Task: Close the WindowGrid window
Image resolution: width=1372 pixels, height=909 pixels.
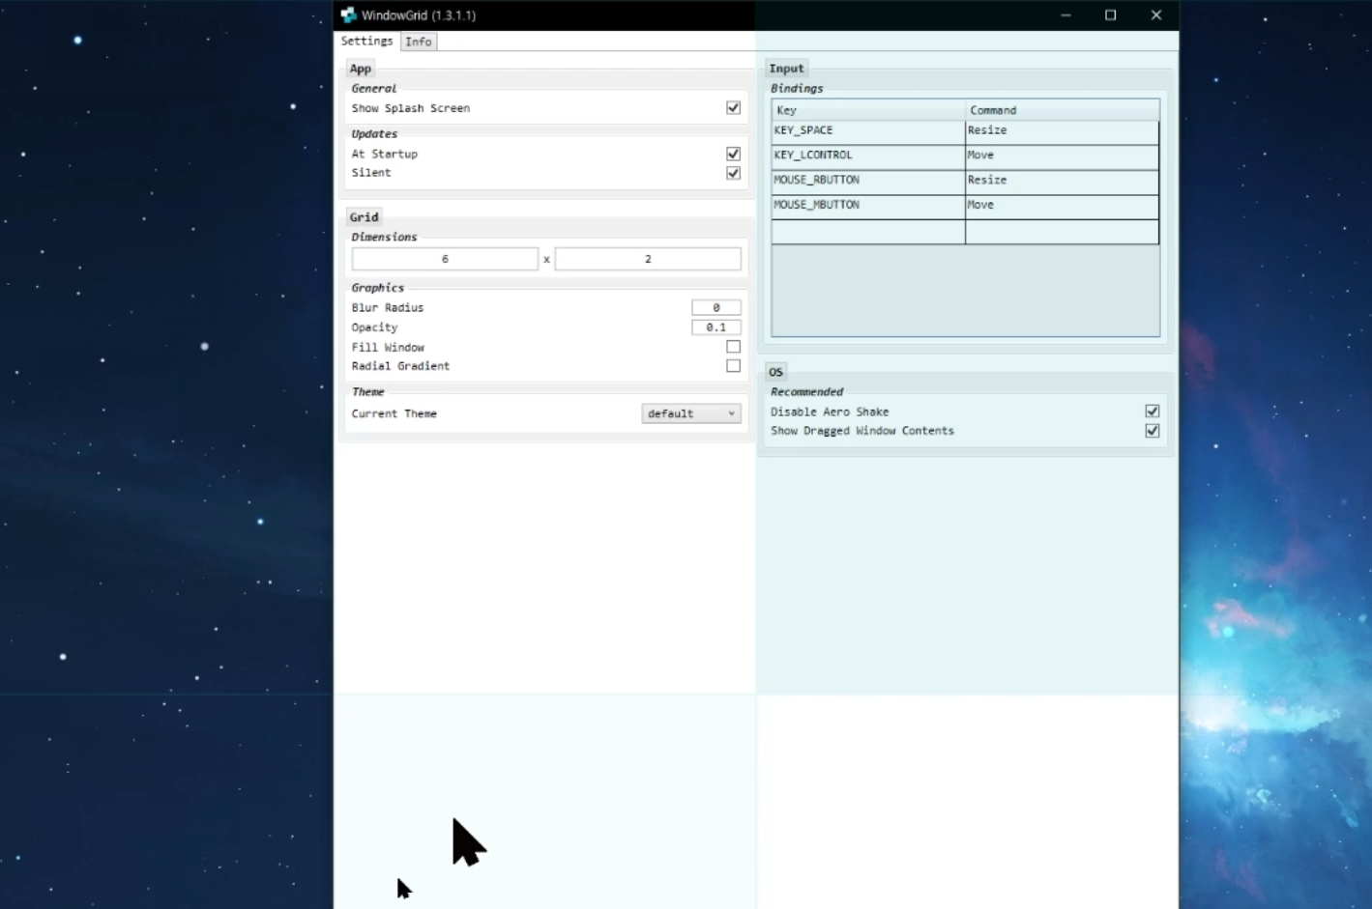Action: point(1156,15)
